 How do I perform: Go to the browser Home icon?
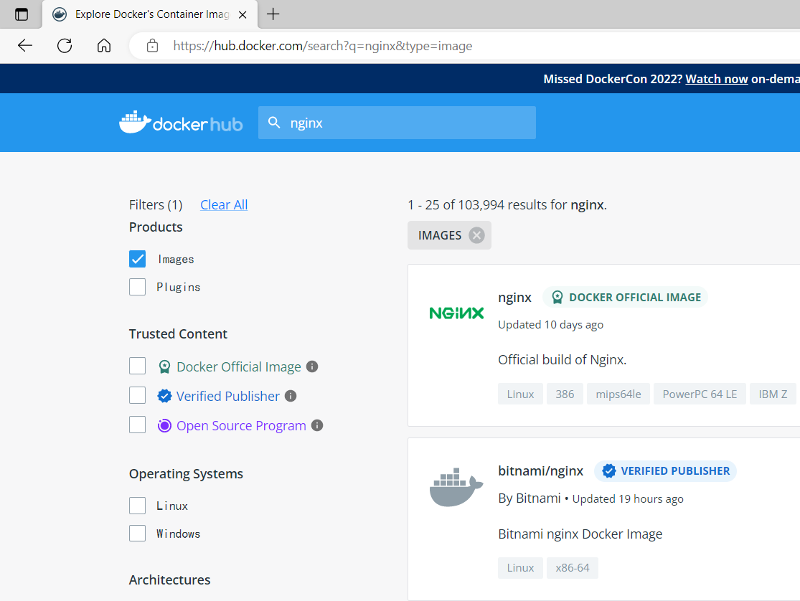click(x=104, y=46)
